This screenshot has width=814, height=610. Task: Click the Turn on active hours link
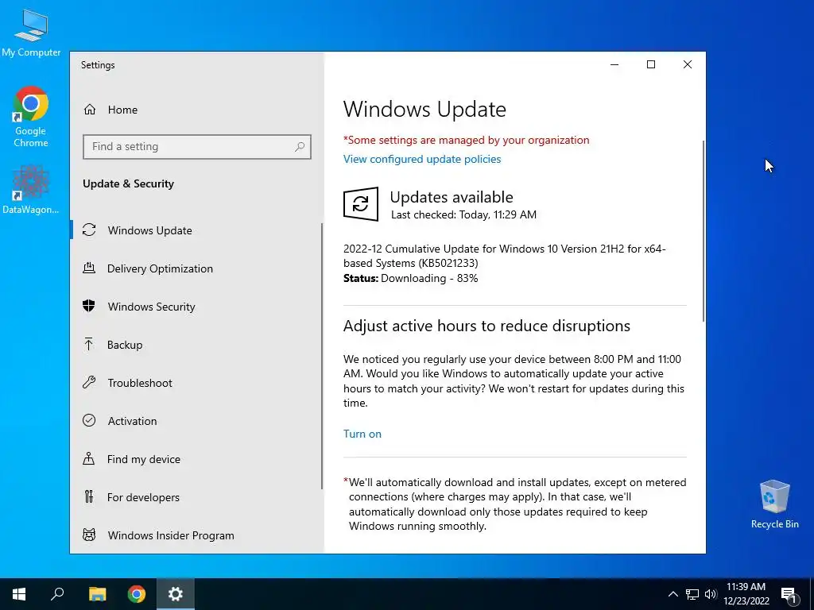point(362,434)
